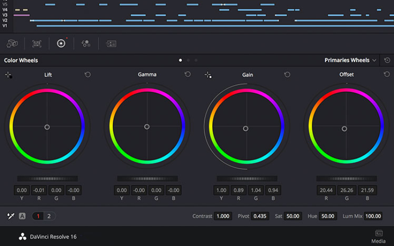This screenshot has width=394, height=246.
Task: Click the DaVinci Resolve logo
Action: click(23, 237)
